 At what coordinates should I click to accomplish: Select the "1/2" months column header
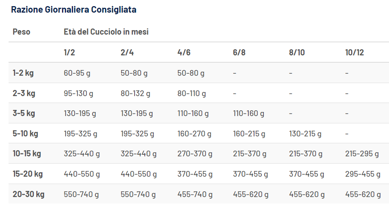69,53
